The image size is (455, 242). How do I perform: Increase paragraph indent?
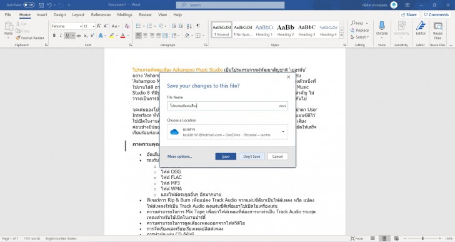(181, 26)
